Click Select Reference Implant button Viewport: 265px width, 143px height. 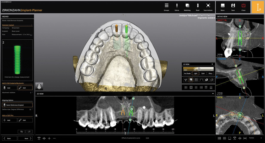click(x=17, y=105)
